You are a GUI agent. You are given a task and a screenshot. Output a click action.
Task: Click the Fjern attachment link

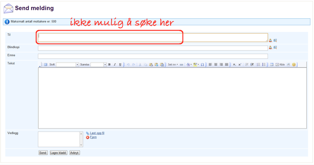(93, 137)
